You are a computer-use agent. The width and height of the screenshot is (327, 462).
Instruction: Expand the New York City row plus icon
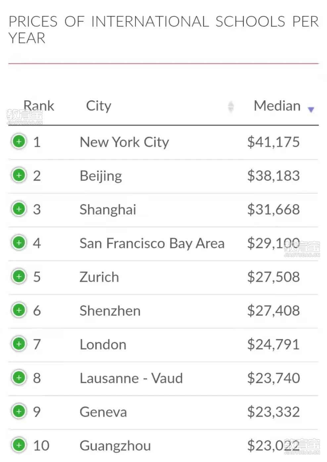pyautogui.click(x=19, y=142)
